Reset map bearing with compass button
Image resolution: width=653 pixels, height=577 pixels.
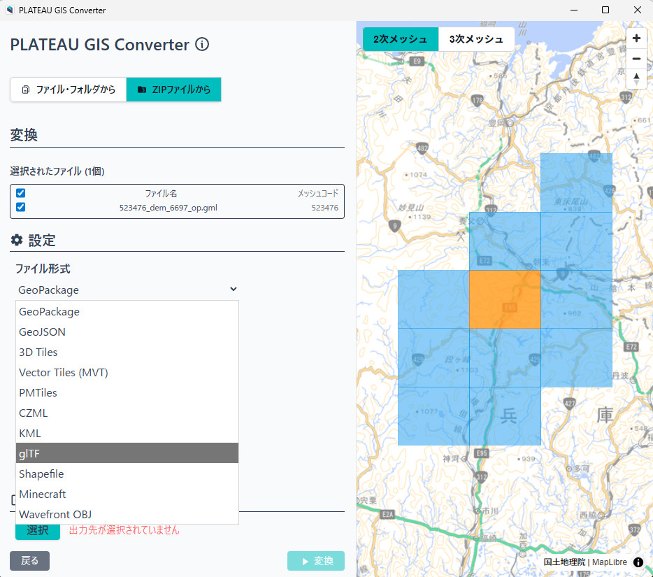point(636,79)
